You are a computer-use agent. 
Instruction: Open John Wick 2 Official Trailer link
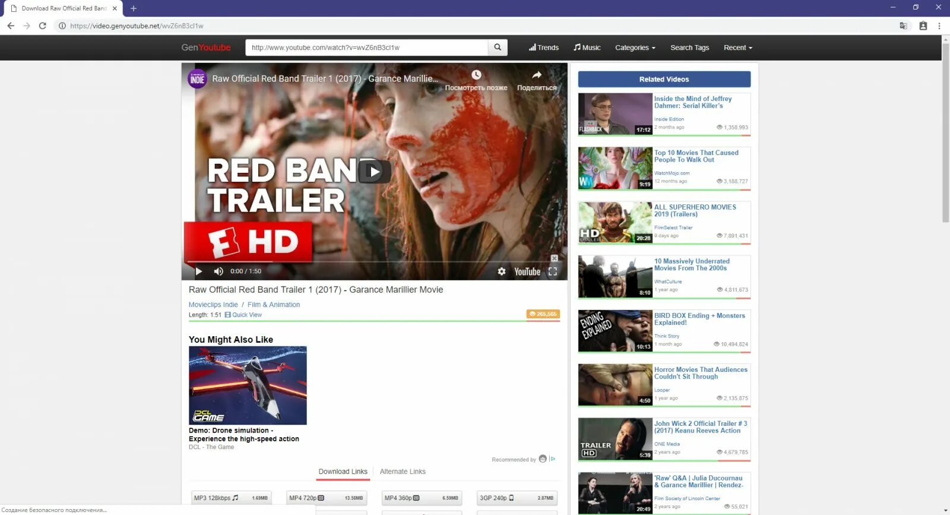coord(701,427)
